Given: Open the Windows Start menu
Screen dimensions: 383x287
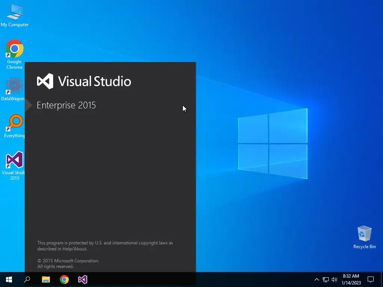Looking at the screenshot, I should (9, 280).
